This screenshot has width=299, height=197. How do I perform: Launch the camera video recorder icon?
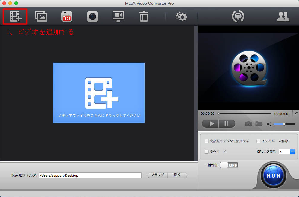tap(92, 16)
